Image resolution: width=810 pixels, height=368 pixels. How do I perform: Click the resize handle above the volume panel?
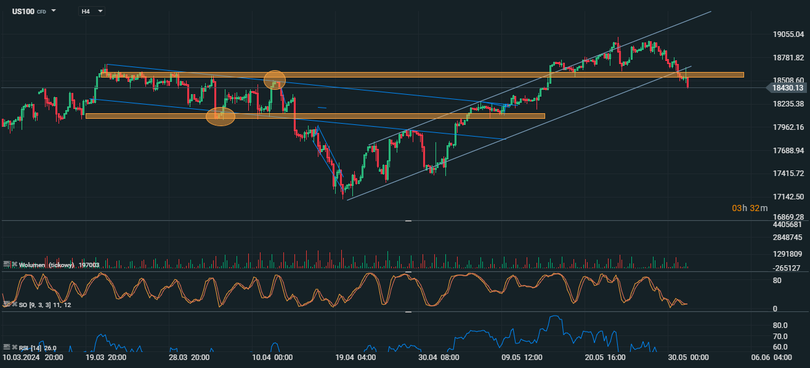click(408, 220)
